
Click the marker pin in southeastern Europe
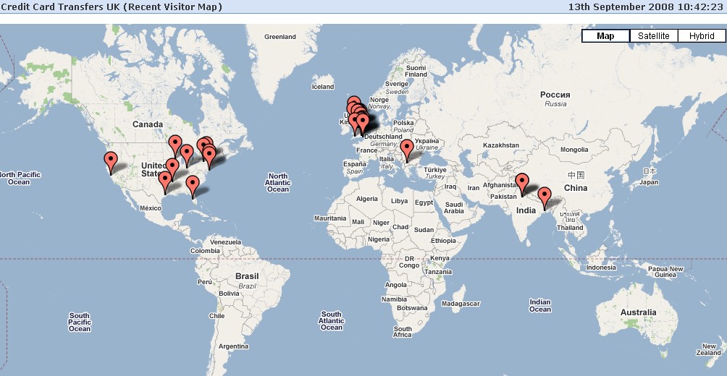pos(408,148)
